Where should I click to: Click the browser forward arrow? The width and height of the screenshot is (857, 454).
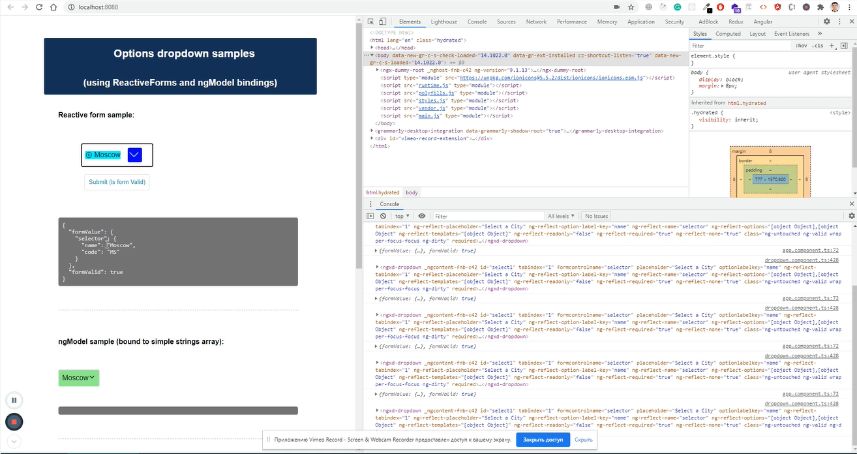coord(24,7)
